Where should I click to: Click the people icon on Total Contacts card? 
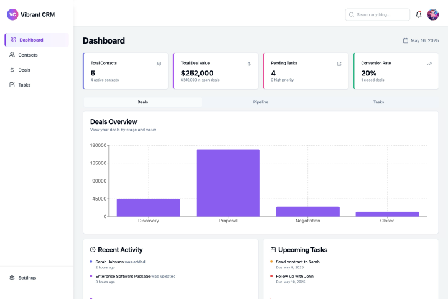coord(159,64)
